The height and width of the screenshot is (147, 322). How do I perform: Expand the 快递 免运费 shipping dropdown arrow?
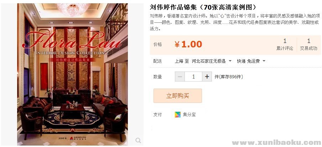264,61
